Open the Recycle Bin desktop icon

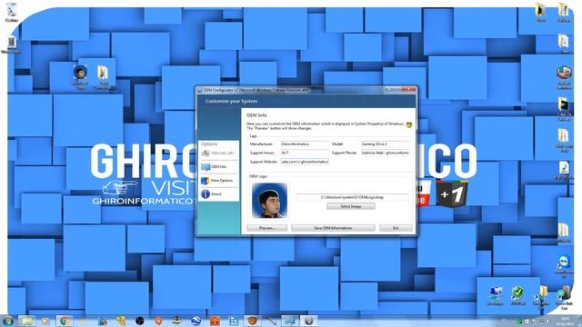point(12,13)
